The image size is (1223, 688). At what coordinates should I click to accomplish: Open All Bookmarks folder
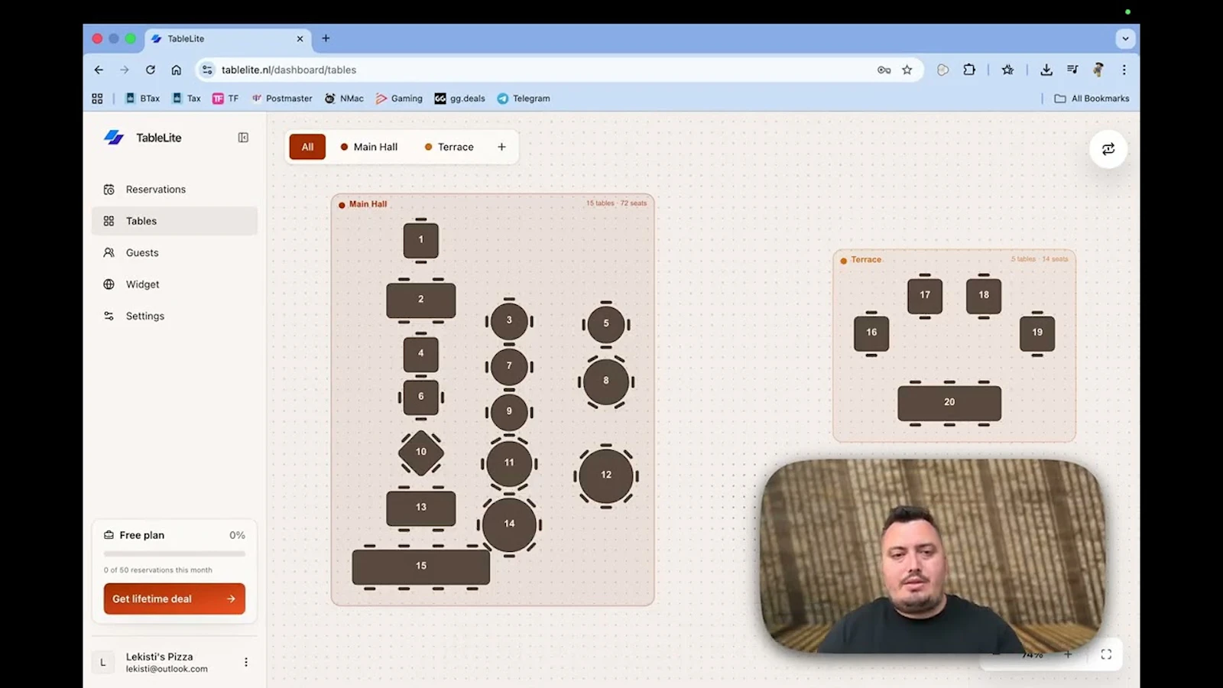pos(1092,99)
